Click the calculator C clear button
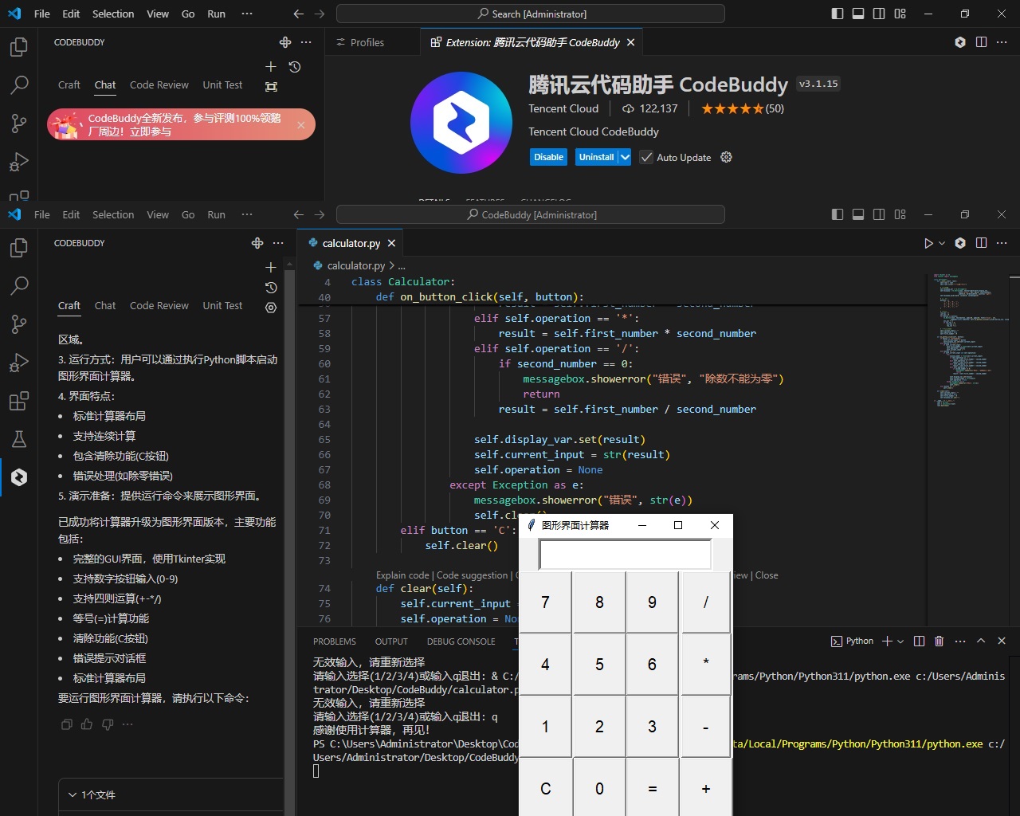Screen dimensions: 1020x816 pos(546,787)
